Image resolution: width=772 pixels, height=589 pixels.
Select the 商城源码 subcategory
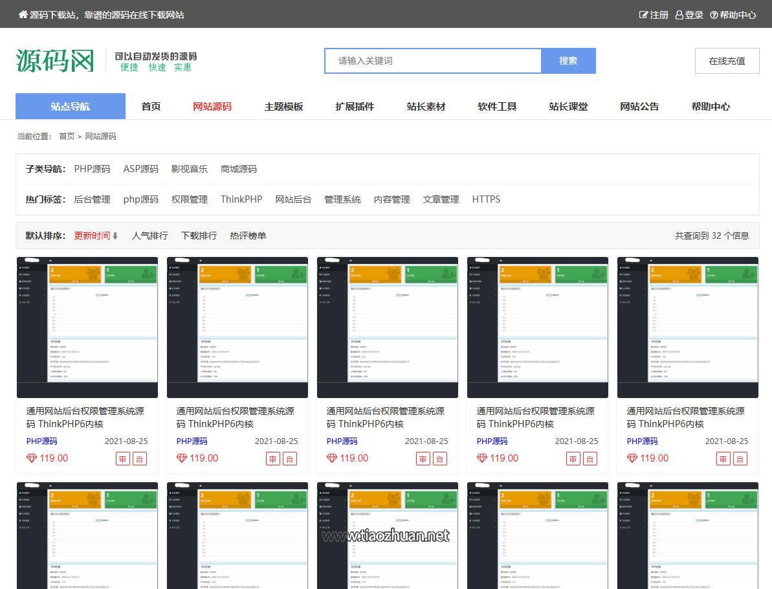click(x=239, y=169)
